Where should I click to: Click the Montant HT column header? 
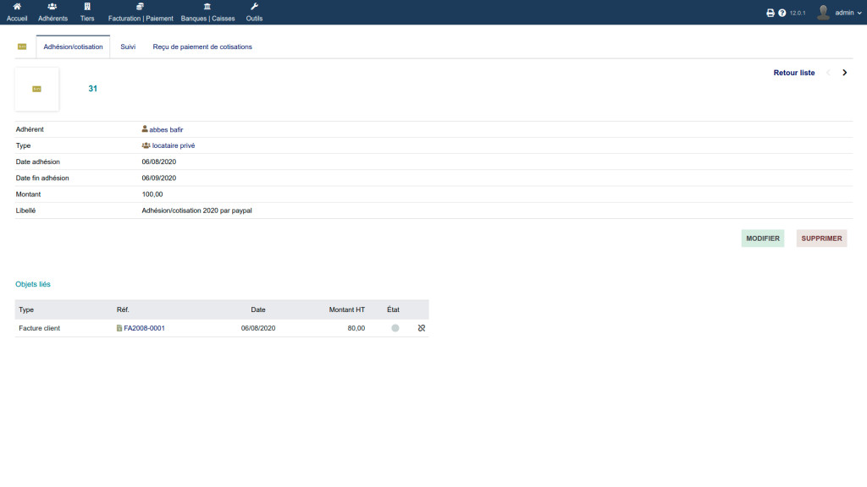coord(346,309)
